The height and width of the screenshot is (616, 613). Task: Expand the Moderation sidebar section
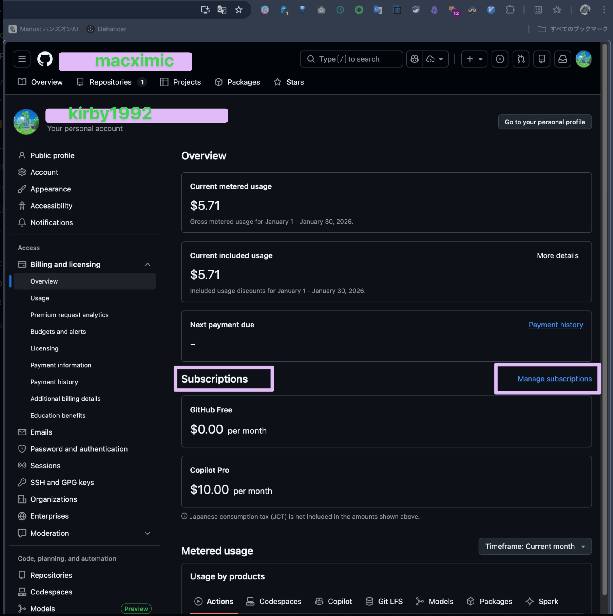click(147, 533)
